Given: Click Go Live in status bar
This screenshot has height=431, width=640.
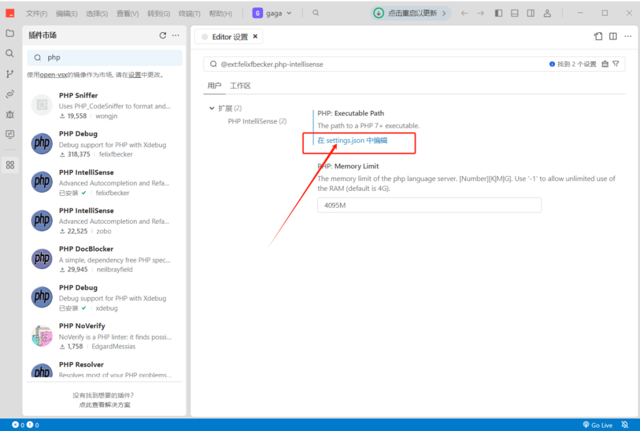Looking at the screenshot, I should click(x=598, y=425).
